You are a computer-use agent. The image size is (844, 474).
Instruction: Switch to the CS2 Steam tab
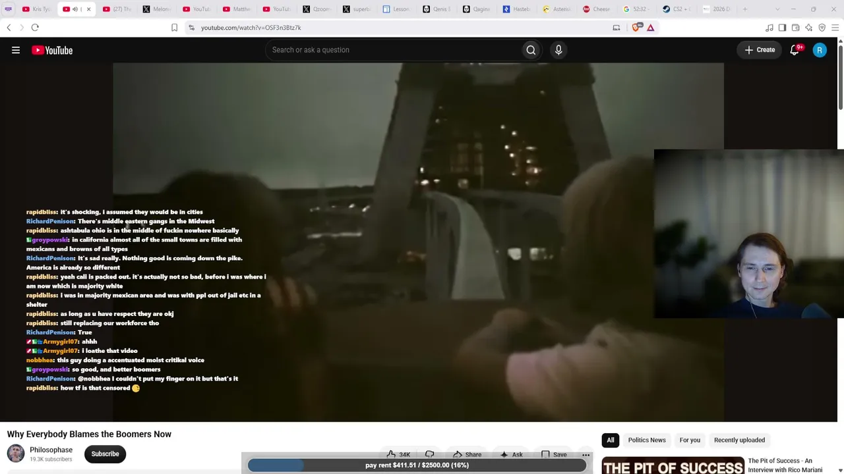677,9
